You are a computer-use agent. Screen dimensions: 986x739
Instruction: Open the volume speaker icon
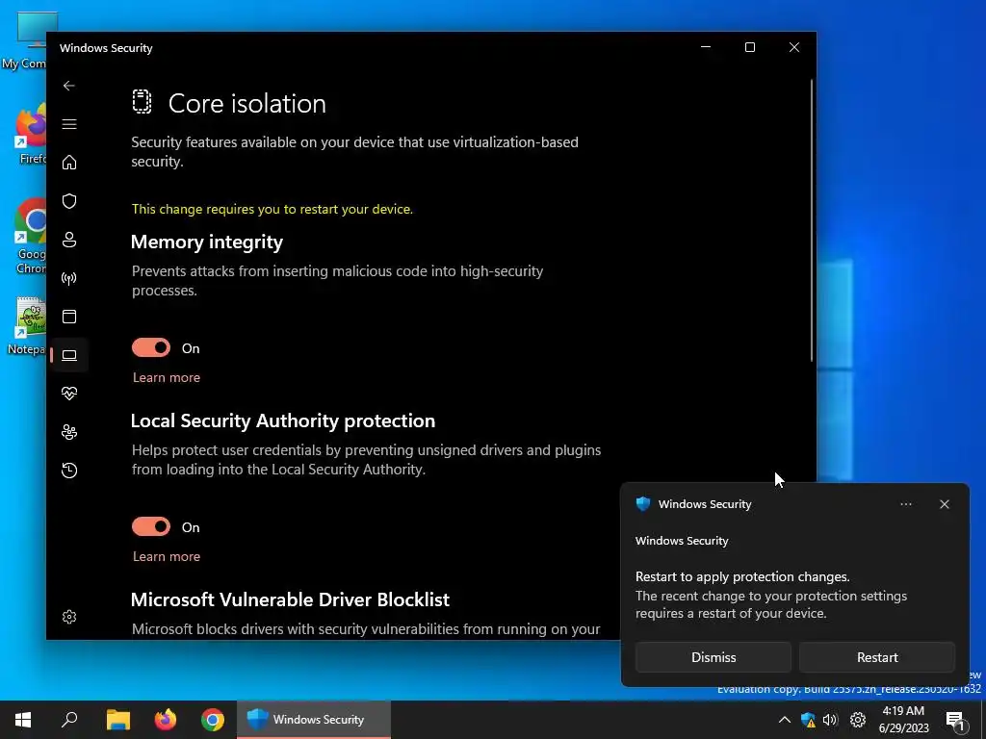(x=830, y=720)
